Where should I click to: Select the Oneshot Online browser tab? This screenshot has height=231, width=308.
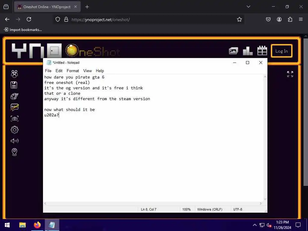(47, 7)
